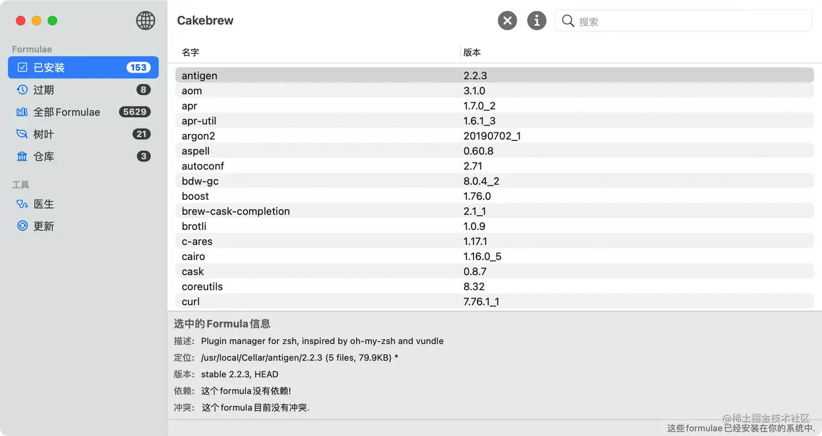Click the books icon beside 全部Formulae

[22, 112]
